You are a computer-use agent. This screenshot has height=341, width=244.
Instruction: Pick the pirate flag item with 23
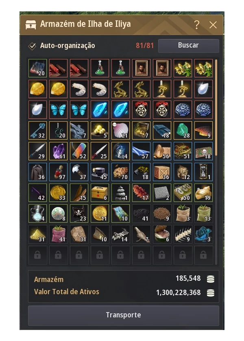pyautogui.click(x=79, y=213)
